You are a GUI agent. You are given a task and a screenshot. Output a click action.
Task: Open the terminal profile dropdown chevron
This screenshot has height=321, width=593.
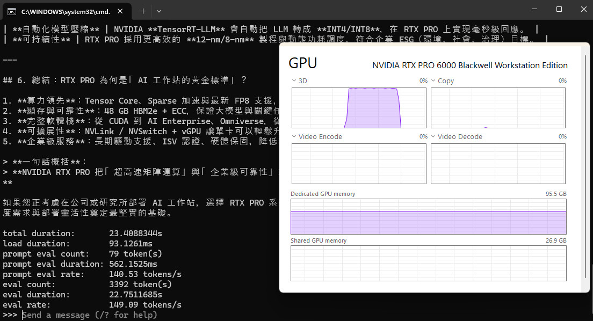[158, 10]
